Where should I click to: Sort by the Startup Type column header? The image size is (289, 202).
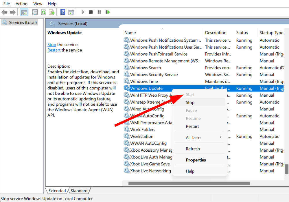point(271,33)
